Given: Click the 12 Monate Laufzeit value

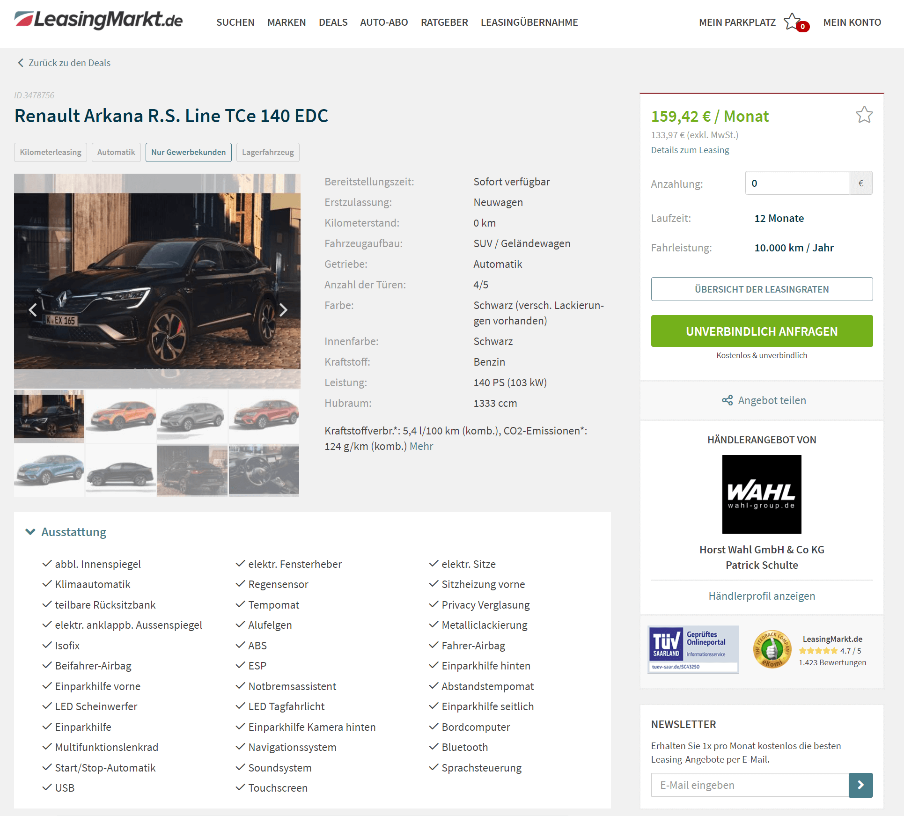Looking at the screenshot, I should (x=779, y=218).
